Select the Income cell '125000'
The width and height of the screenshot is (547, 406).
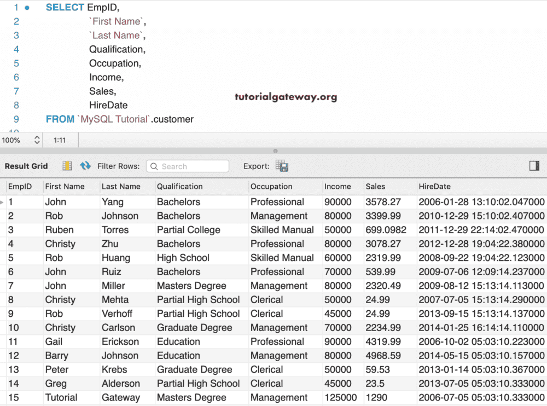point(340,397)
